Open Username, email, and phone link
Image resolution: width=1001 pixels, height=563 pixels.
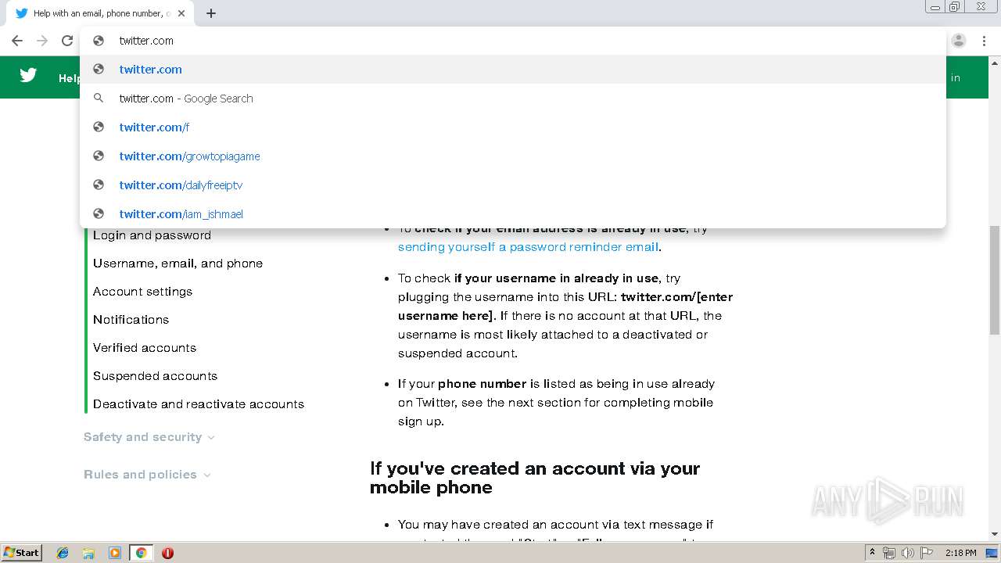coord(178,264)
